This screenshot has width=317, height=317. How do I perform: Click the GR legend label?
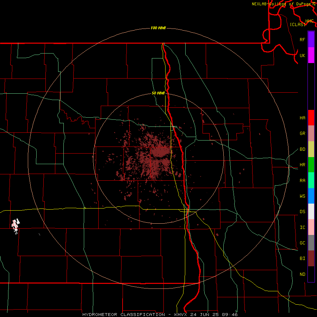[302, 133]
